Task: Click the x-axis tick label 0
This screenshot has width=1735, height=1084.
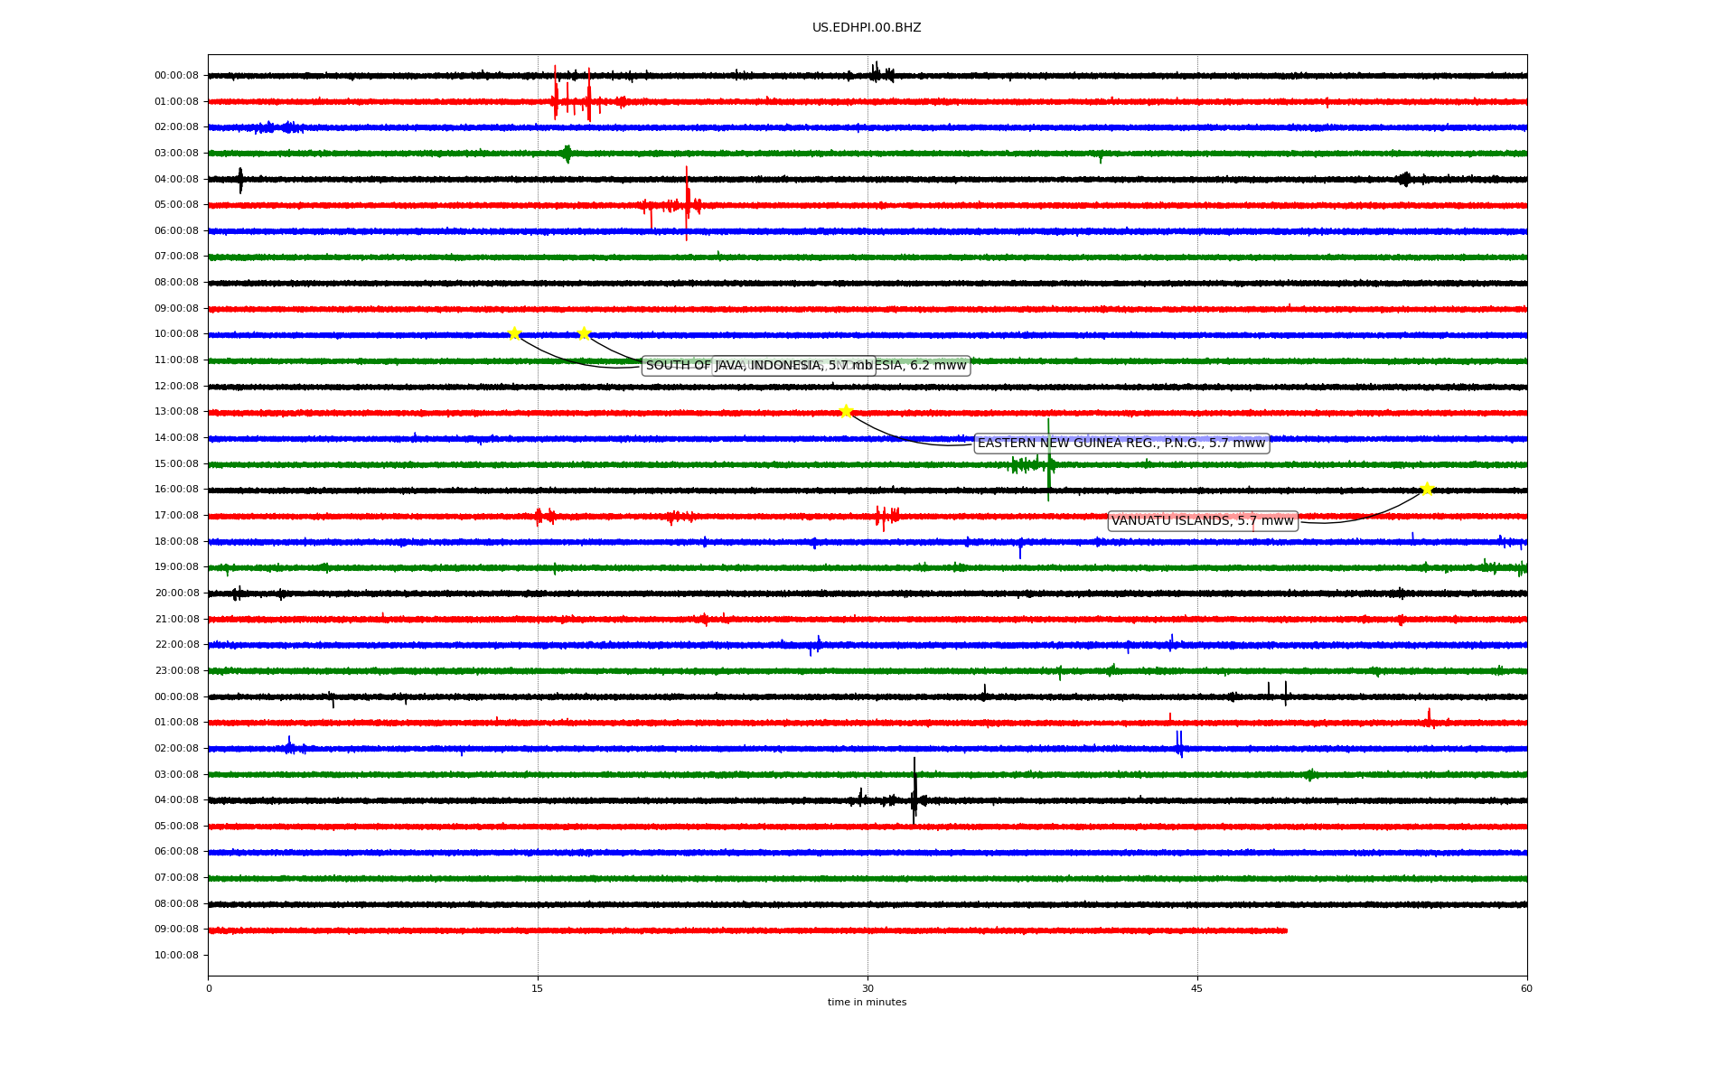Action: [x=209, y=988]
